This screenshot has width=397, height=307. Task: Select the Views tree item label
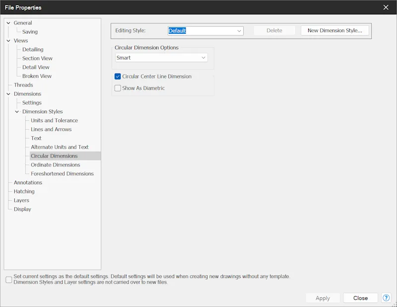coord(21,41)
